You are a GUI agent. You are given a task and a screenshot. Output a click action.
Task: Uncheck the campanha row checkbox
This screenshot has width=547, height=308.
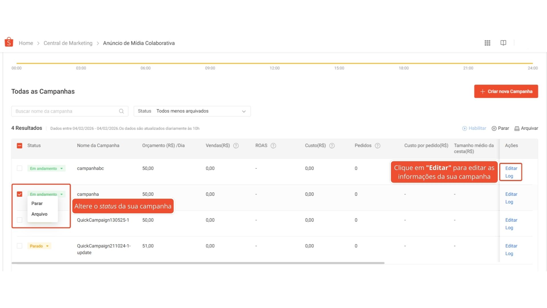(x=19, y=194)
